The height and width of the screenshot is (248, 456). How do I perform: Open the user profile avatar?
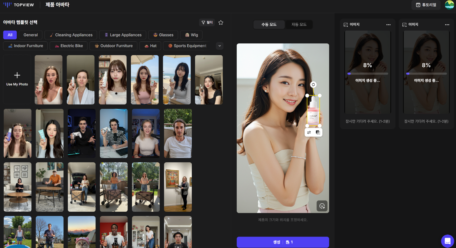click(x=449, y=5)
